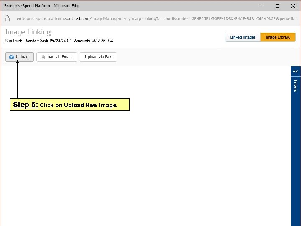The height and width of the screenshot is (226, 301).
Task: Click the MasterCard date text
Action: coord(48,41)
